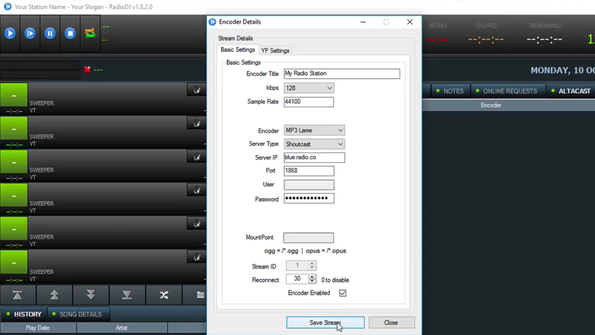Click the third green Sweeper cart block
595x335 pixels.
click(x=14, y=162)
